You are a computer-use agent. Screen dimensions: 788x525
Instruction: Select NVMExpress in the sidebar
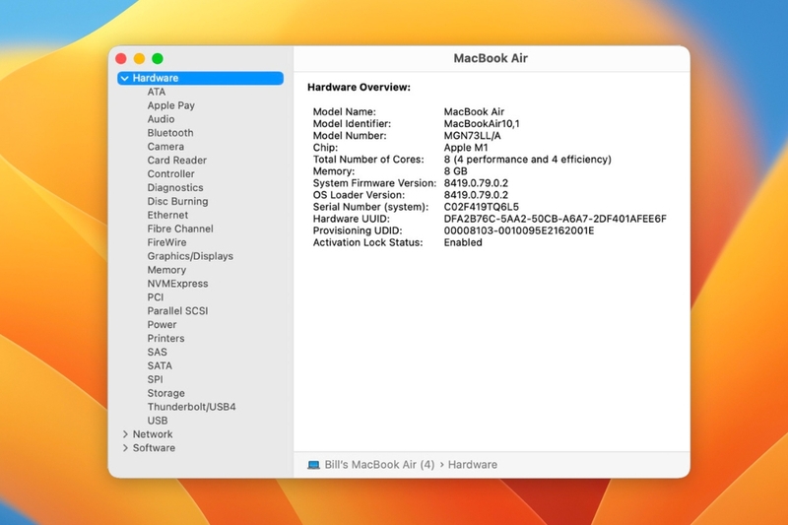click(177, 284)
